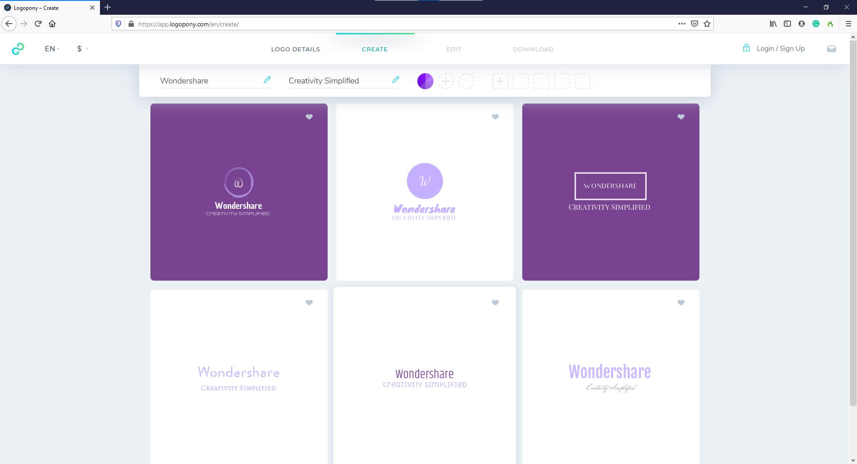Toggle the browser sidebar view
Screen dimensions: 857x464
787,24
